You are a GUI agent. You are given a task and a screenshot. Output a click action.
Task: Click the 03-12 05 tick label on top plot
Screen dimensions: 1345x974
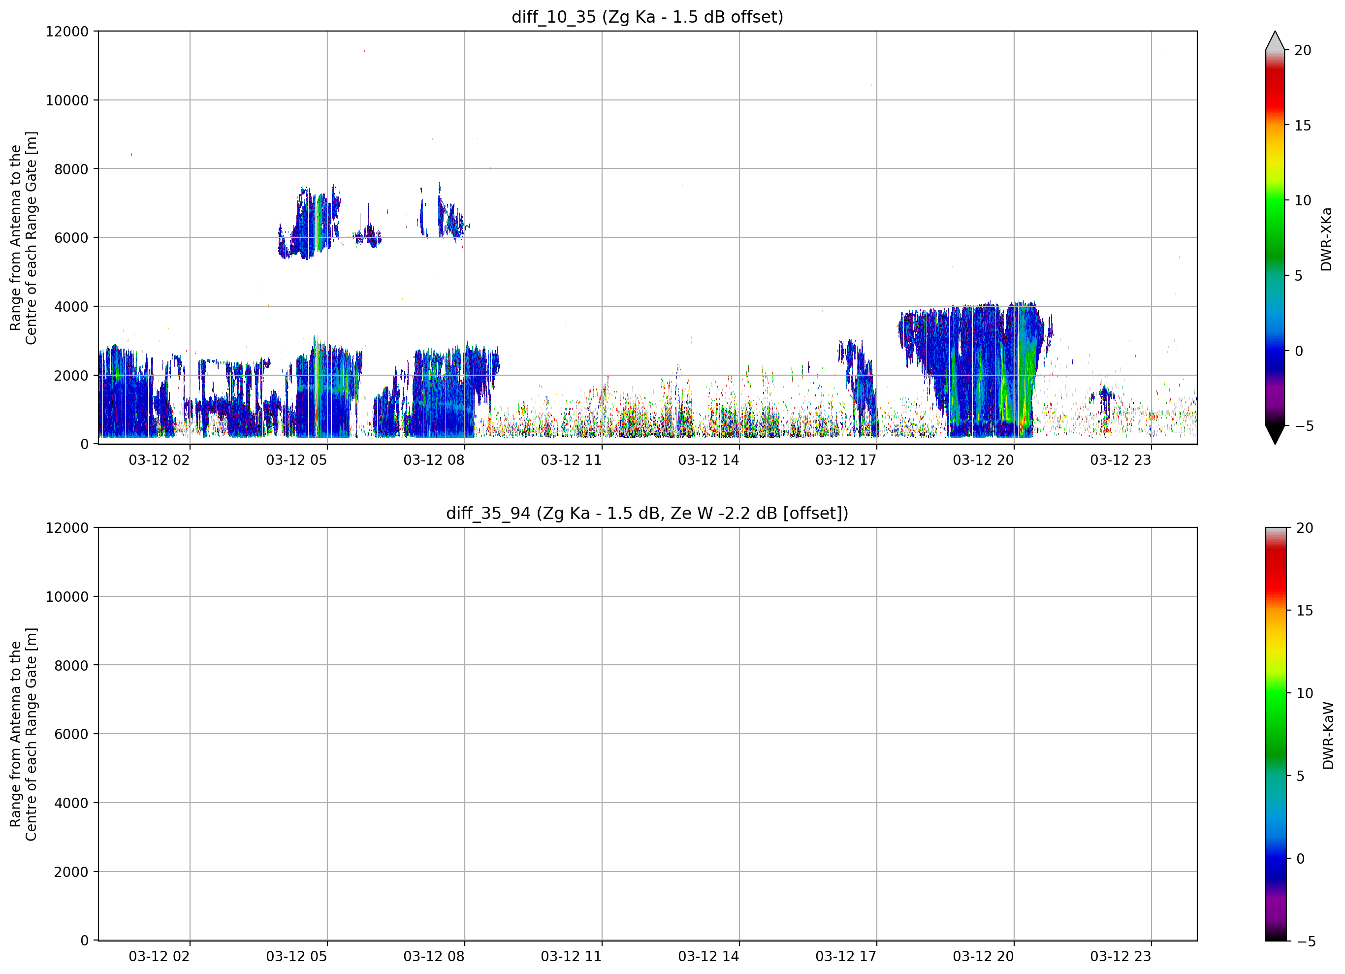point(296,460)
